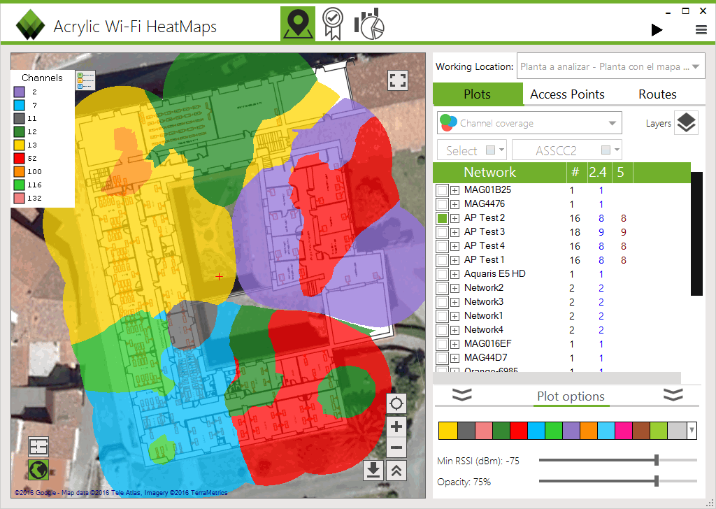
Task: Sort by the Network column header
Action: pos(499,172)
